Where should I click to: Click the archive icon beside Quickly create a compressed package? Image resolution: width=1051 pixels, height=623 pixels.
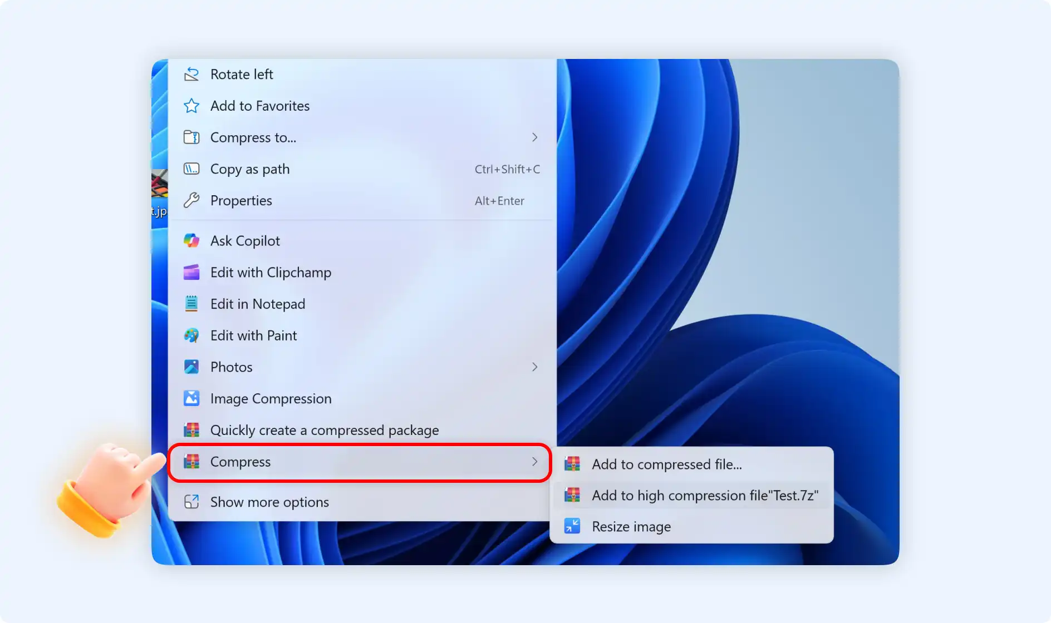tap(191, 430)
